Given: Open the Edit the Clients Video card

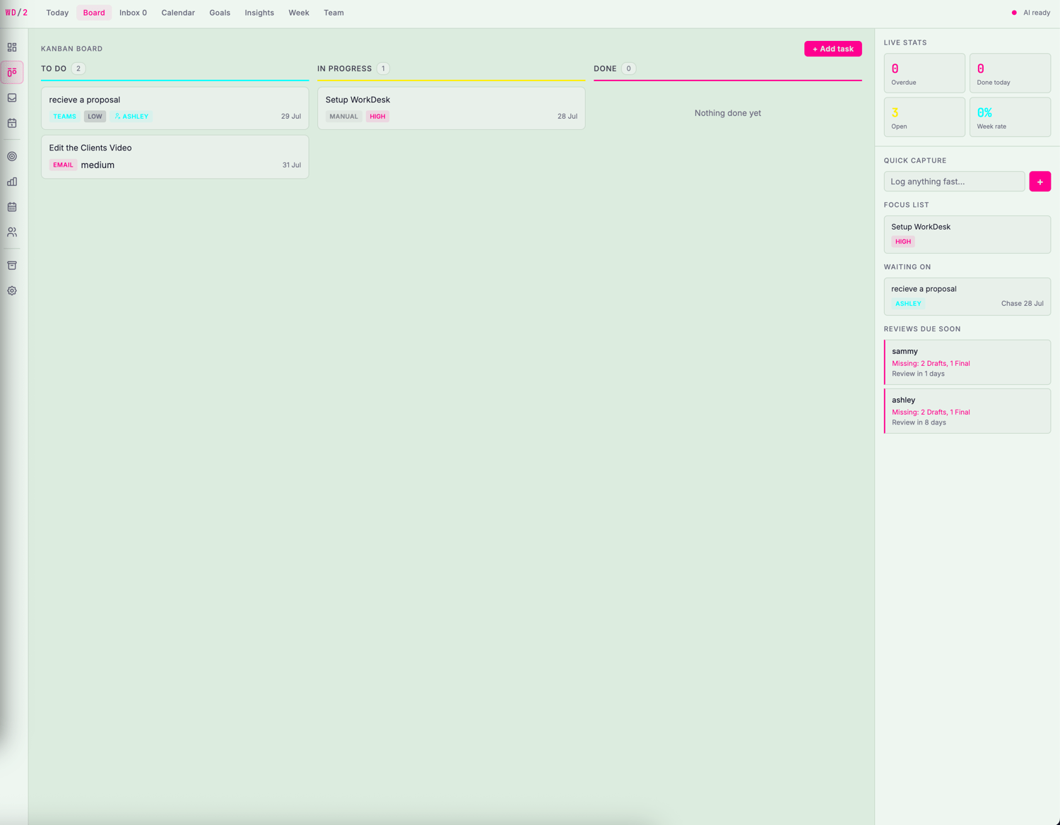Looking at the screenshot, I should coord(175,157).
